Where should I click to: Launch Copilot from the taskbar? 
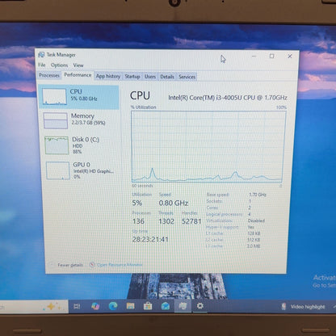point(95,306)
